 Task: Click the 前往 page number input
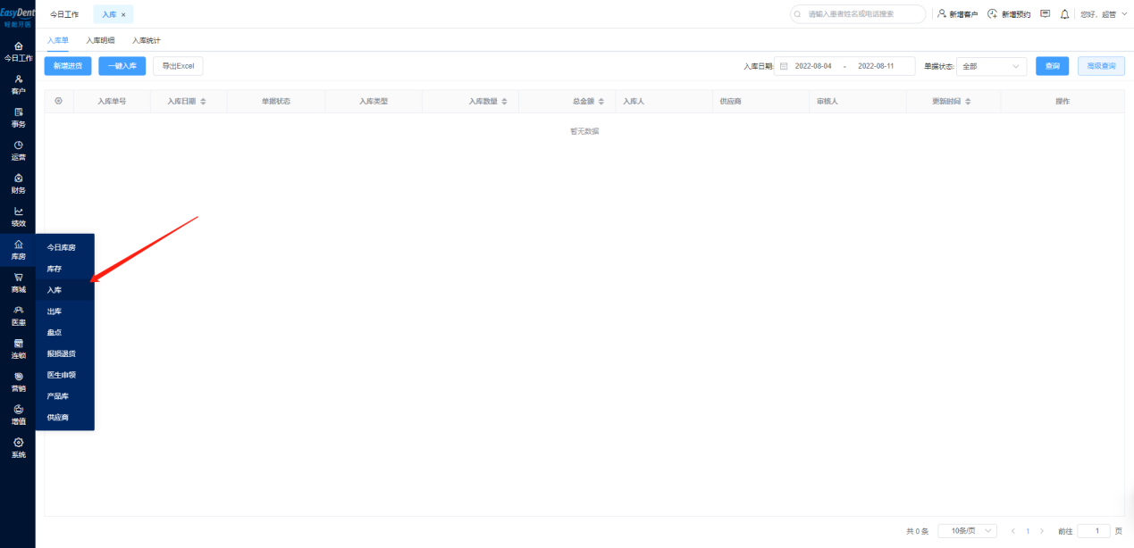point(1094,531)
